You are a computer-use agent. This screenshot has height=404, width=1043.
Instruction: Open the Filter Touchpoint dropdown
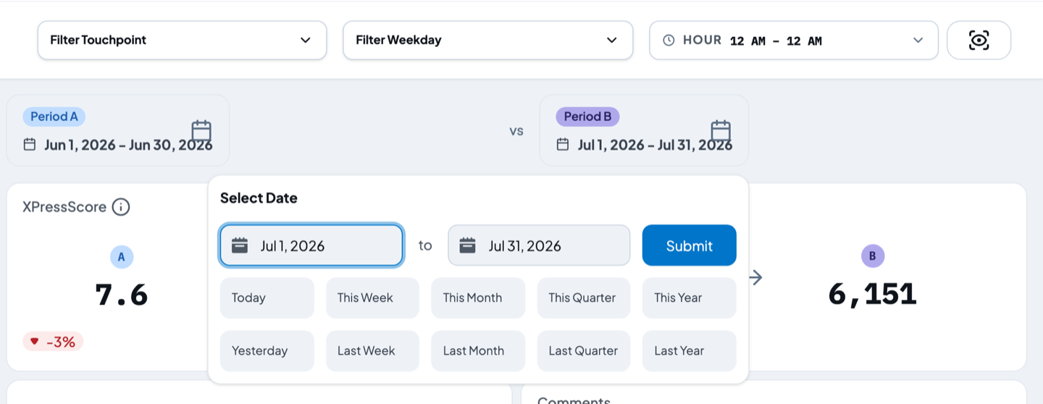pos(182,41)
